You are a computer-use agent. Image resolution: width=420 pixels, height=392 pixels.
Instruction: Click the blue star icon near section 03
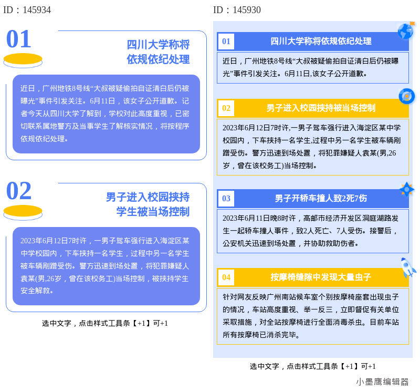[x=406, y=190]
